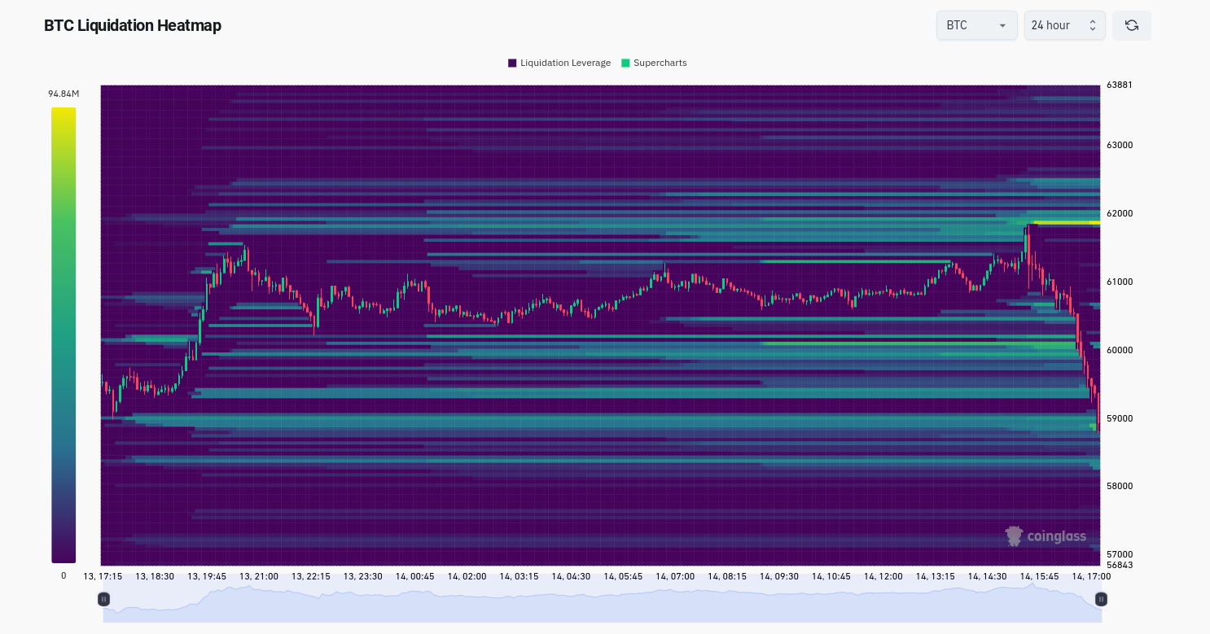This screenshot has width=1210, height=634.
Task: Click the green Supercharts legend swatch
Action: pos(625,63)
